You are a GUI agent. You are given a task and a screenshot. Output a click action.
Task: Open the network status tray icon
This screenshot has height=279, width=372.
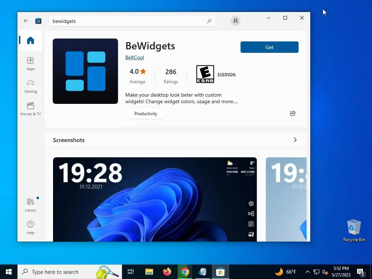(316, 272)
